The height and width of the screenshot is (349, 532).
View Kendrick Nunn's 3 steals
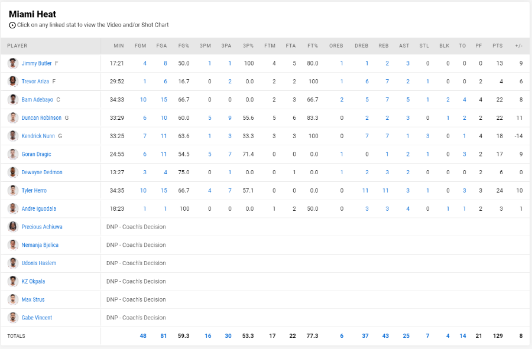(427, 136)
